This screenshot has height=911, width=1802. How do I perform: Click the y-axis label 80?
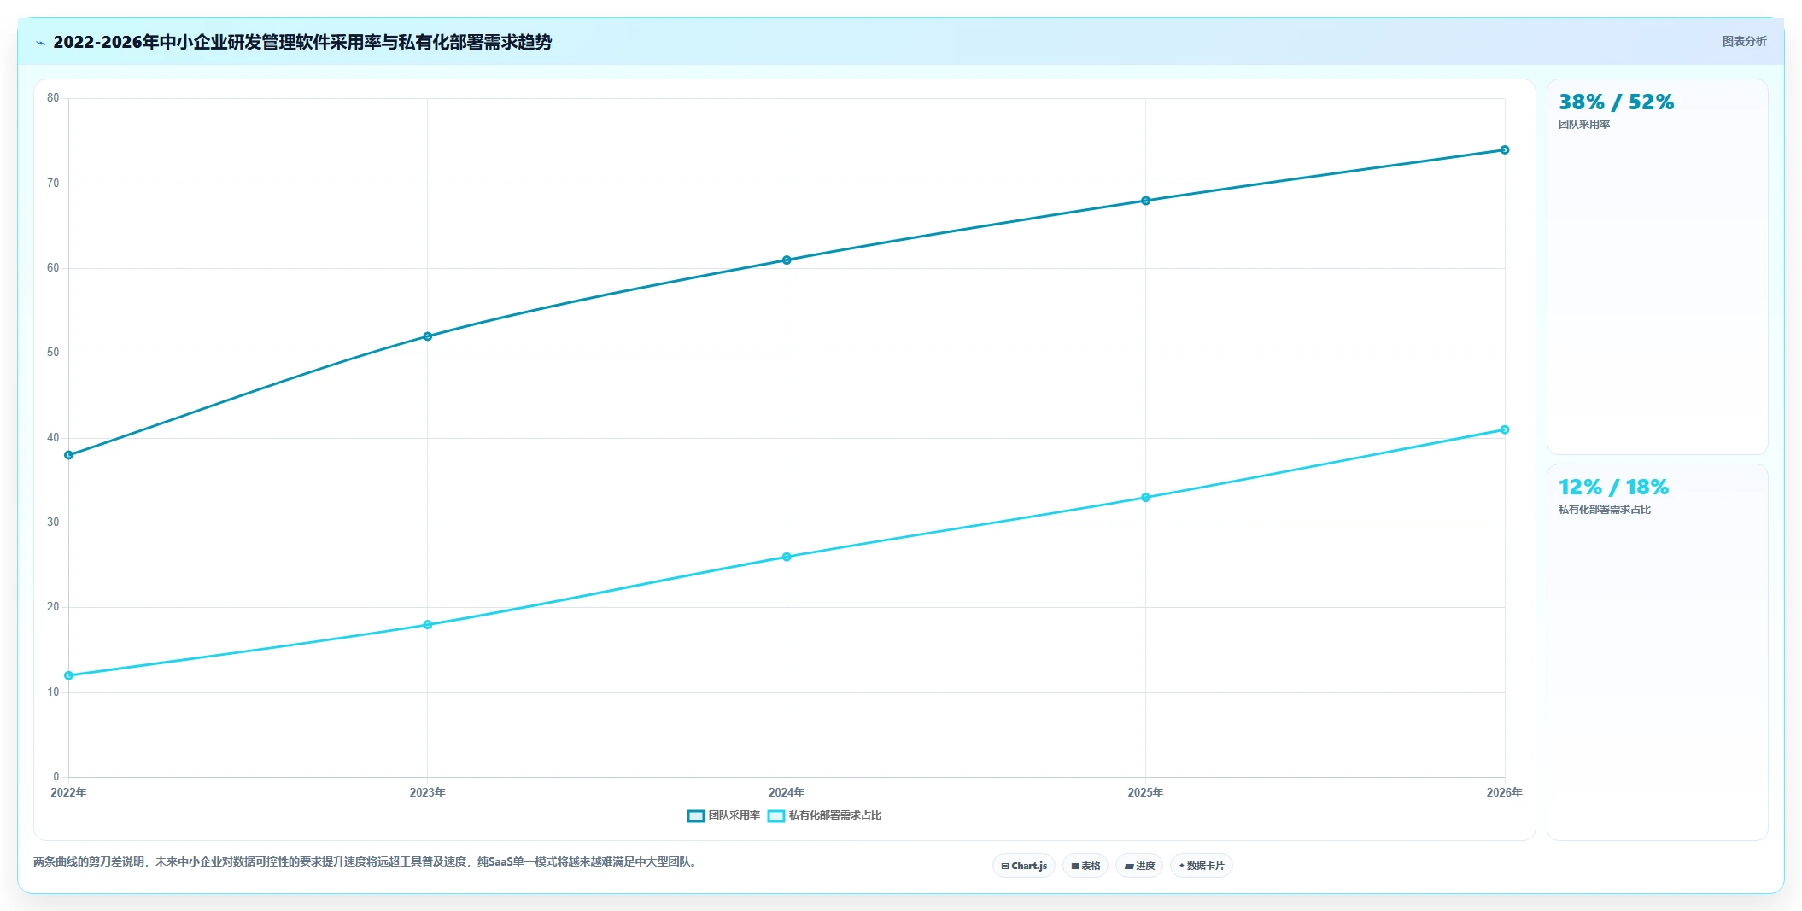[x=53, y=98]
